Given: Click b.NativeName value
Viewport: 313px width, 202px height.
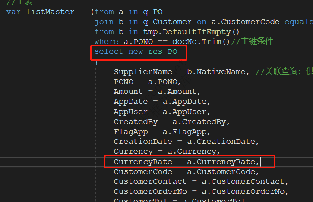Looking at the screenshot, I should pos(216,72).
